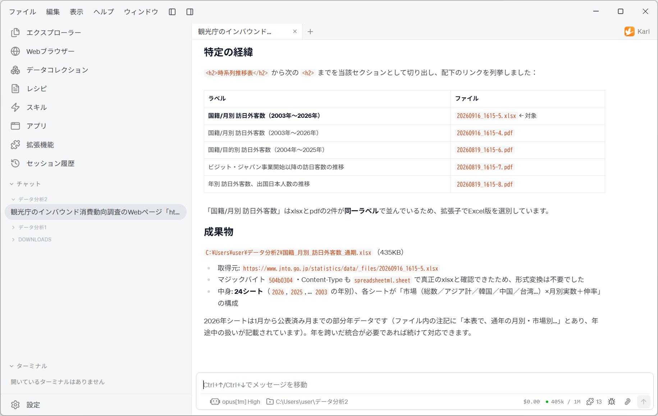
Task: Open the ウィンドウ menu
Action: 141,12
